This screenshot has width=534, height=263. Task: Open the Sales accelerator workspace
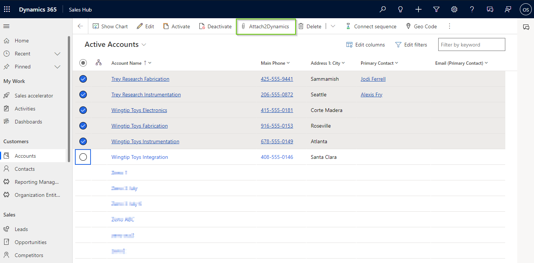tap(33, 95)
